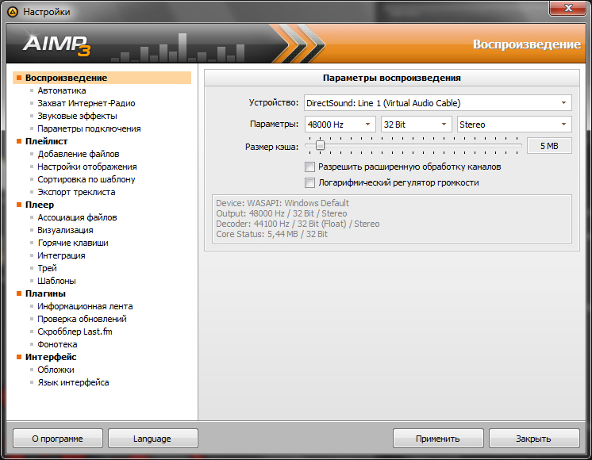Click the О программе button
592x460 pixels.
(x=58, y=439)
